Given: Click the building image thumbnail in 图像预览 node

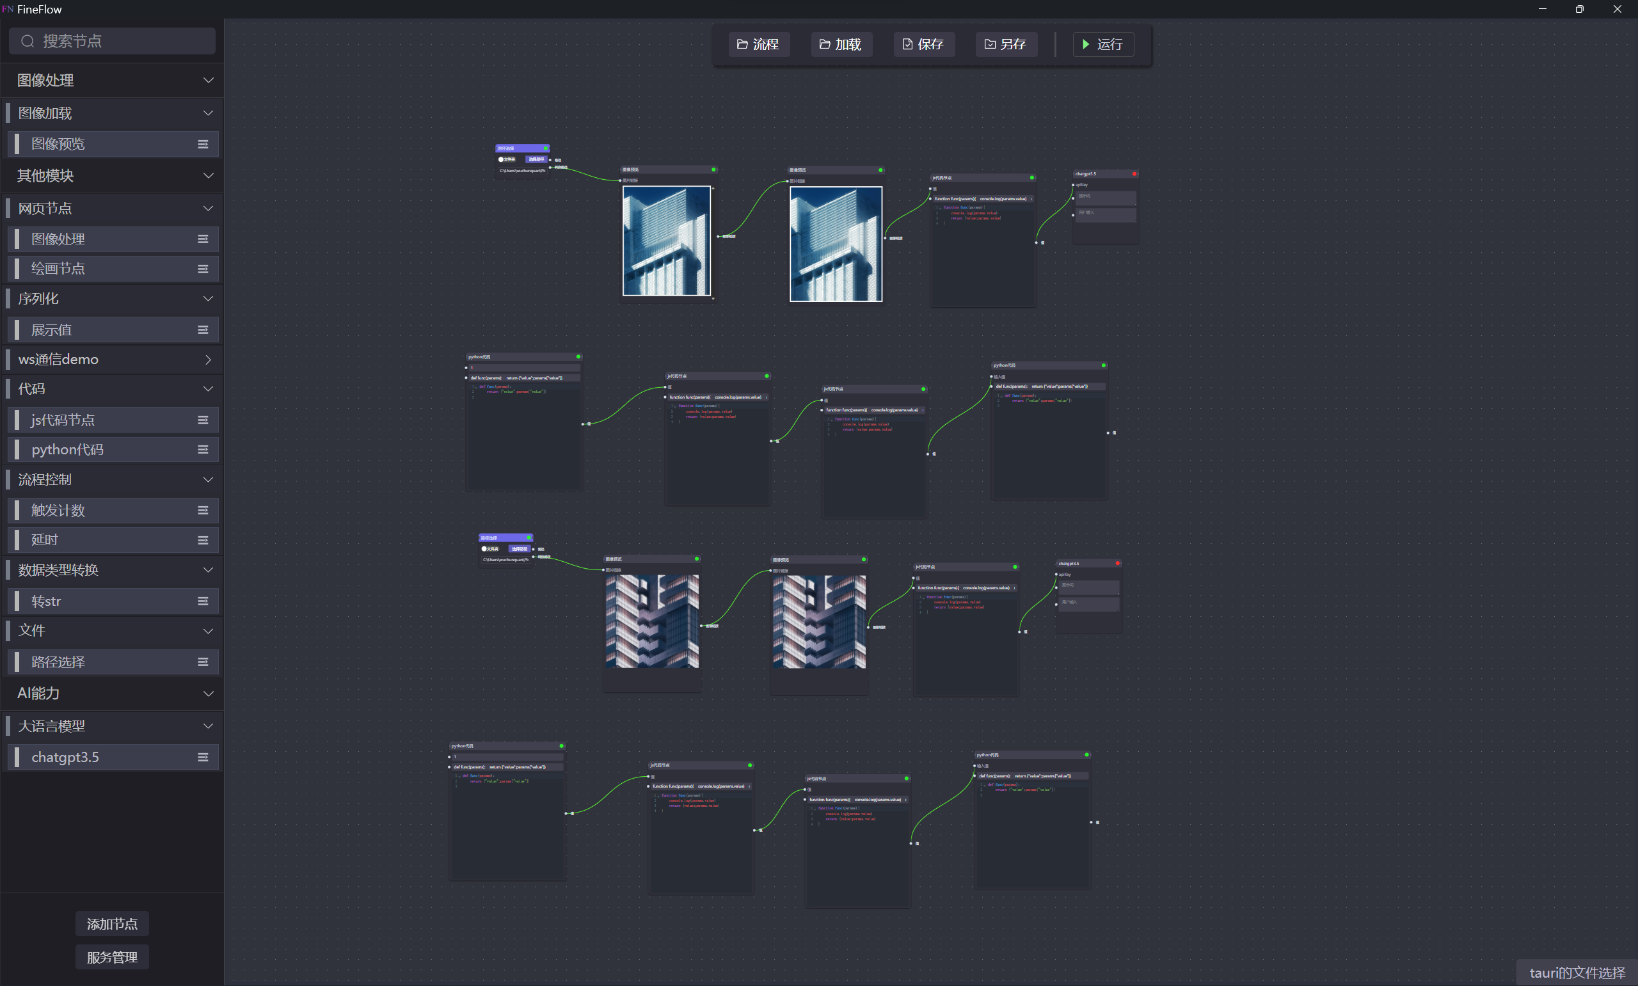Looking at the screenshot, I should pyautogui.click(x=667, y=241).
